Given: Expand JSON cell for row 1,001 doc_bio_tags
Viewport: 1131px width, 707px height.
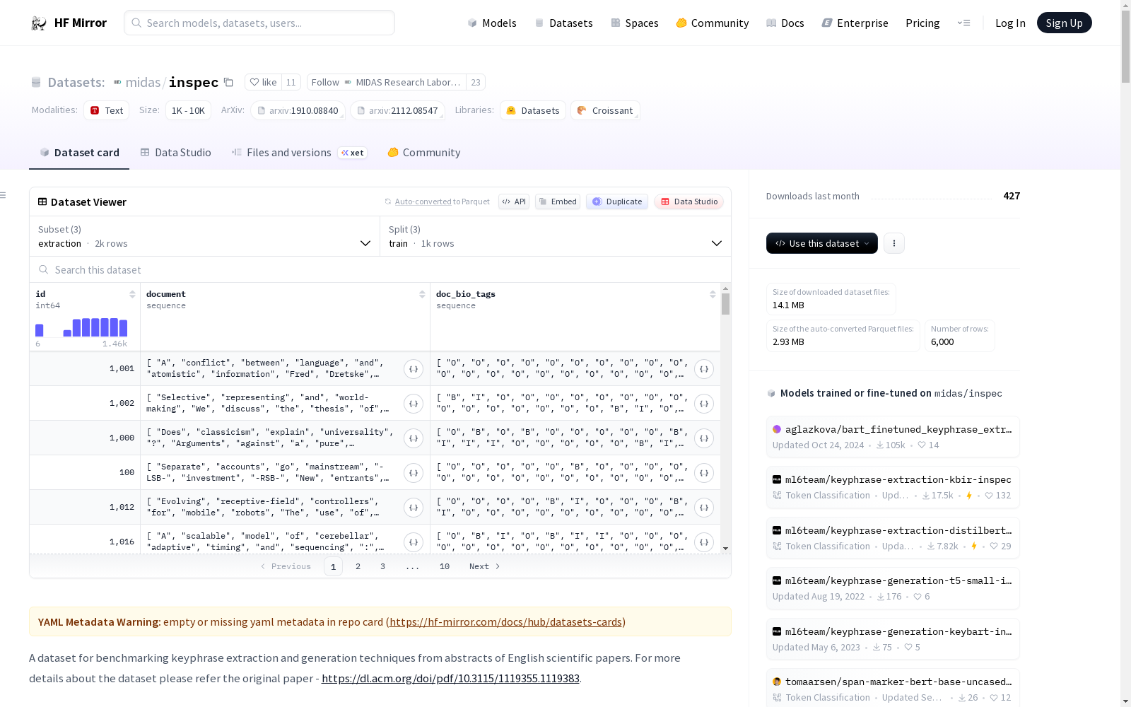Looking at the screenshot, I should (x=704, y=369).
